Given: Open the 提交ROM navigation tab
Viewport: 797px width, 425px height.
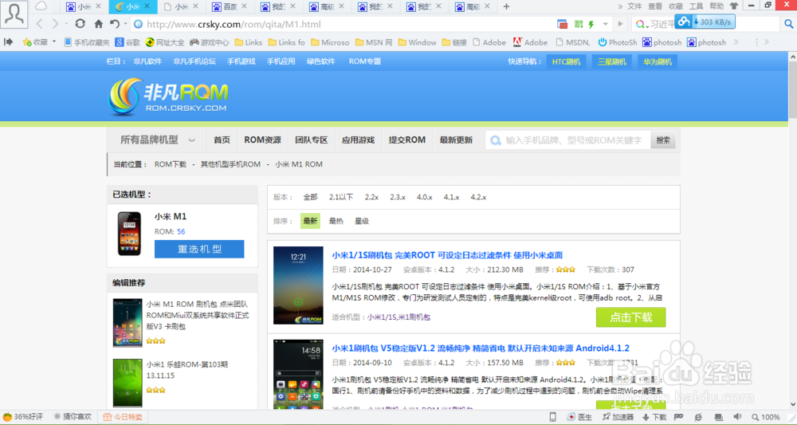Looking at the screenshot, I should point(406,140).
